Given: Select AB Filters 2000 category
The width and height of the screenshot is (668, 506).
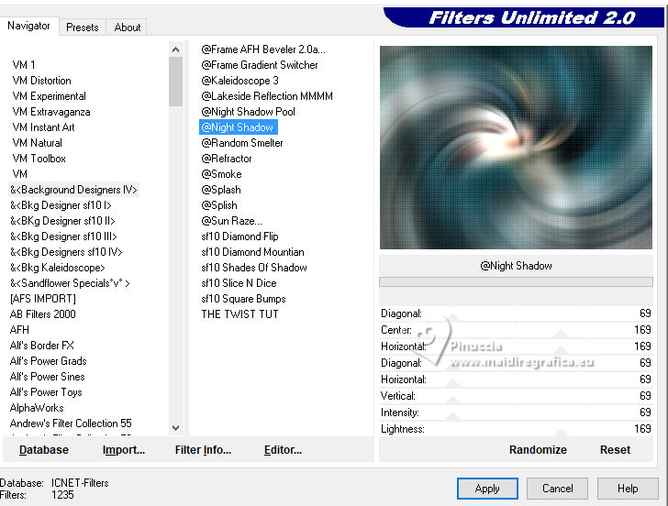Looking at the screenshot, I should tap(42, 314).
